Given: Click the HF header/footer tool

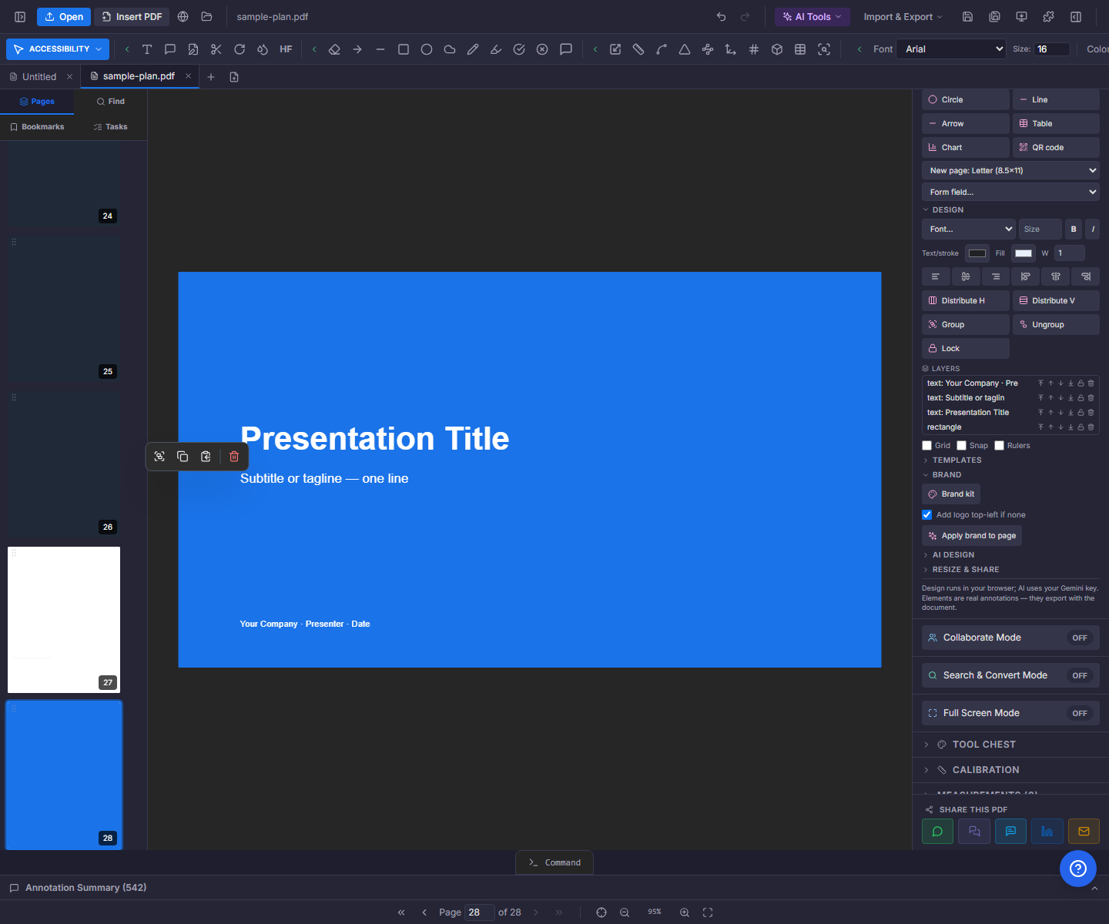Looking at the screenshot, I should (286, 49).
